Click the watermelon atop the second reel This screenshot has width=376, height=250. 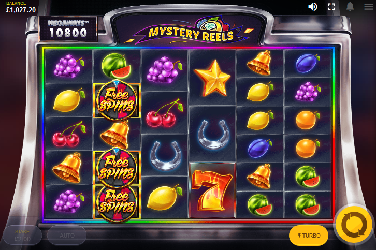(117, 66)
